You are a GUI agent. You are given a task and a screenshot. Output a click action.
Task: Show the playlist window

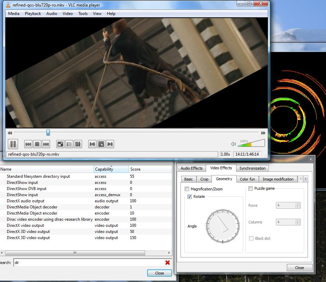coord(69,144)
